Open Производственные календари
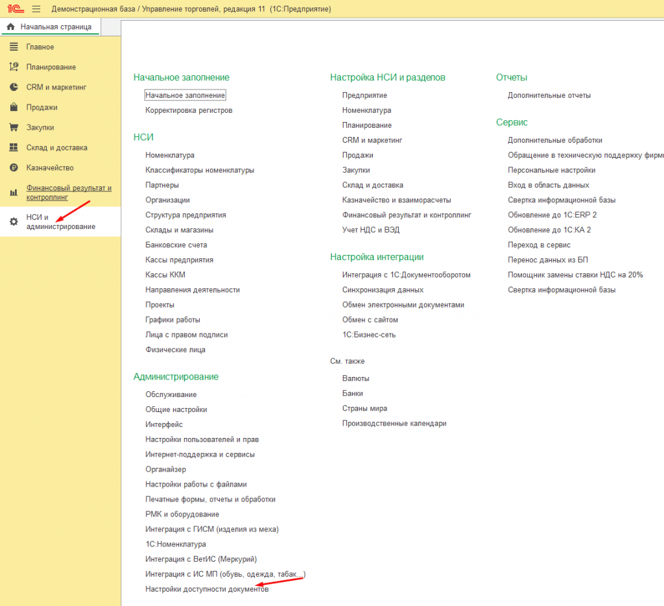664x606 pixels. [x=394, y=423]
